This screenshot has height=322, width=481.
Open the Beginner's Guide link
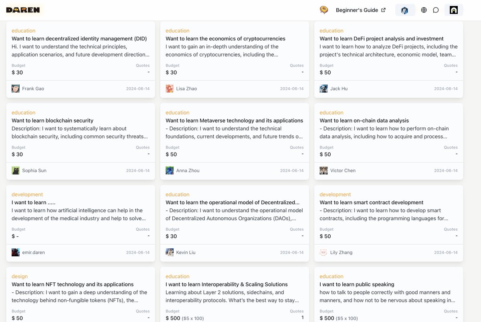361,10
